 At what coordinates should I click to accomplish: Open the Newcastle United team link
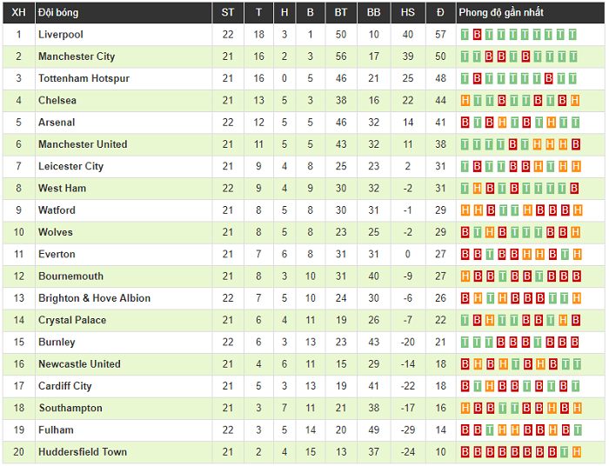pos(79,364)
